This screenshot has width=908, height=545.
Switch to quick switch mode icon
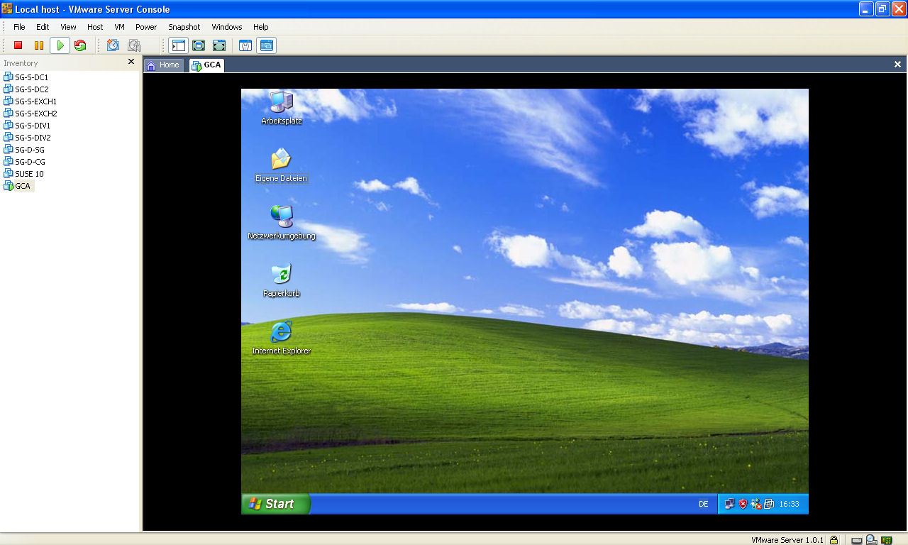219,45
